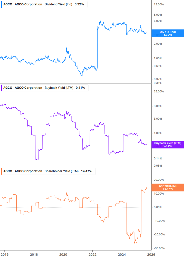The height and width of the screenshot is (258, 184).
Task: Click the 2016 label on the time axis
Action: point(5,255)
